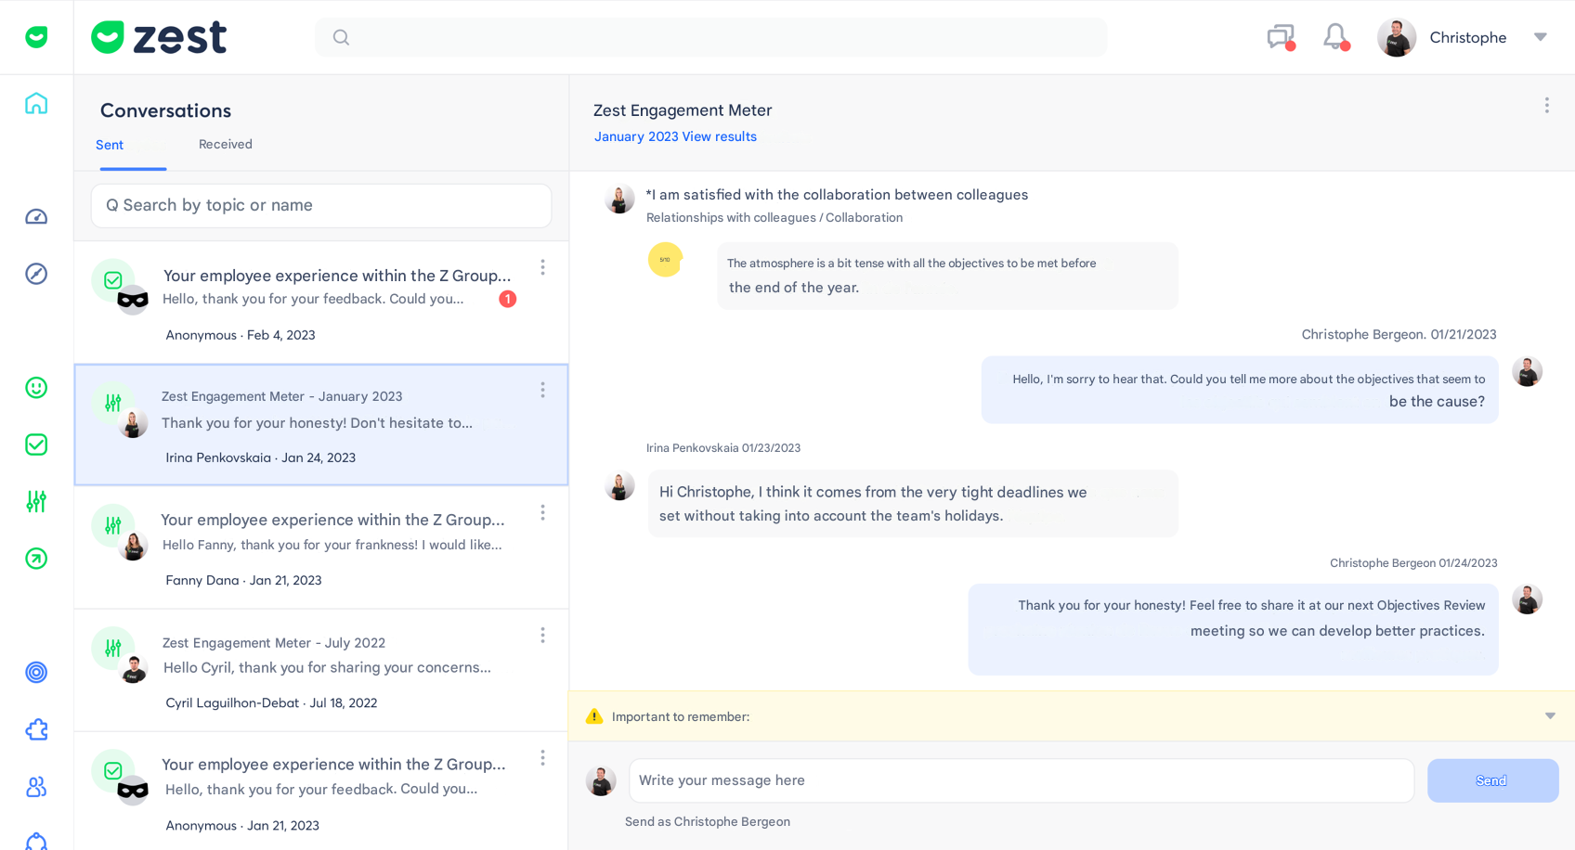Expand the Christophe user menu arrow
The height and width of the screenshot is (850, 1575).
(x=1540, y=37)
